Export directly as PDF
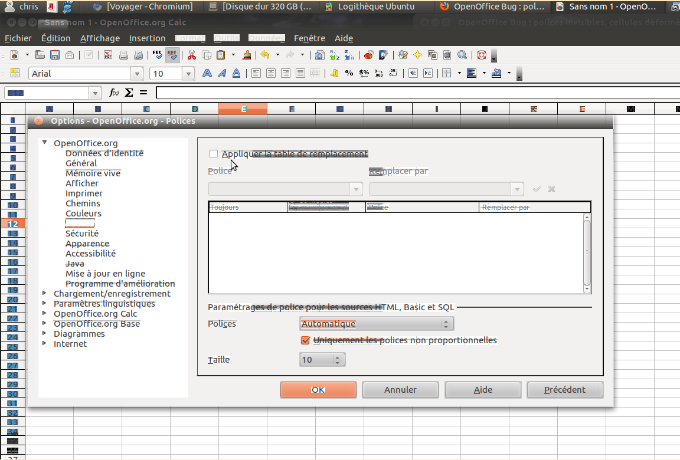Viewport: 680px width, 460px height. (x=108, y=55)
